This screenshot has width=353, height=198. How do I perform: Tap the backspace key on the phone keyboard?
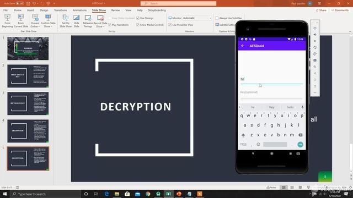(300, 135)
